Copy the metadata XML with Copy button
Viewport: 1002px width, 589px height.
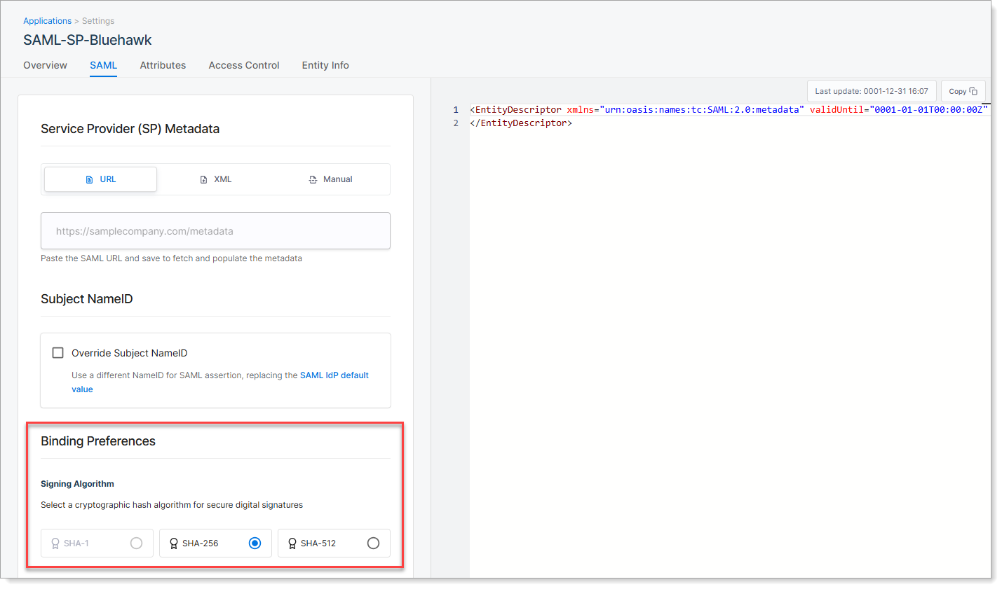click(963, 91)
